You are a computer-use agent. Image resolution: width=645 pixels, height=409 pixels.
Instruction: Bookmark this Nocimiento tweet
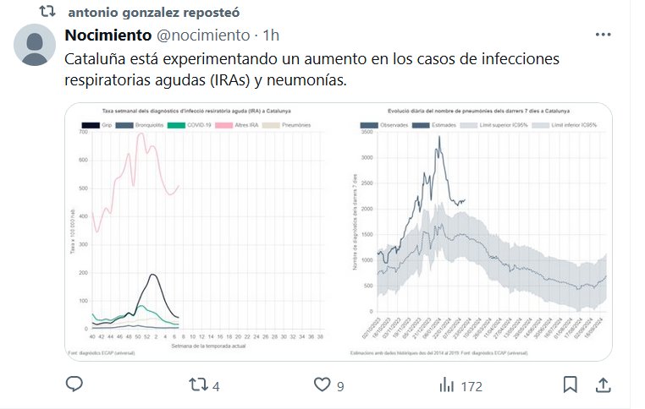pos(571,385)
